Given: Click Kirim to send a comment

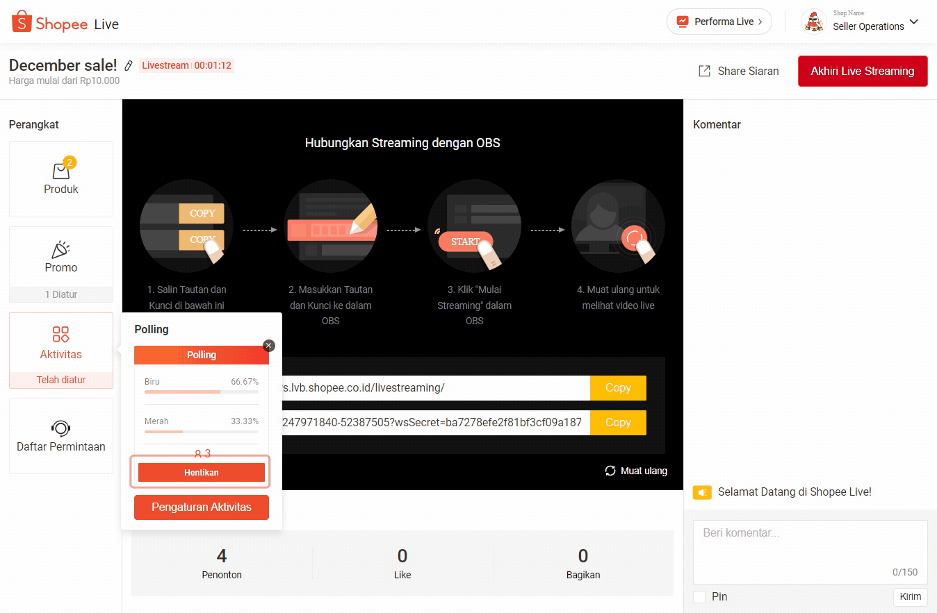Looking at the screenshot, I should point(910,596).
